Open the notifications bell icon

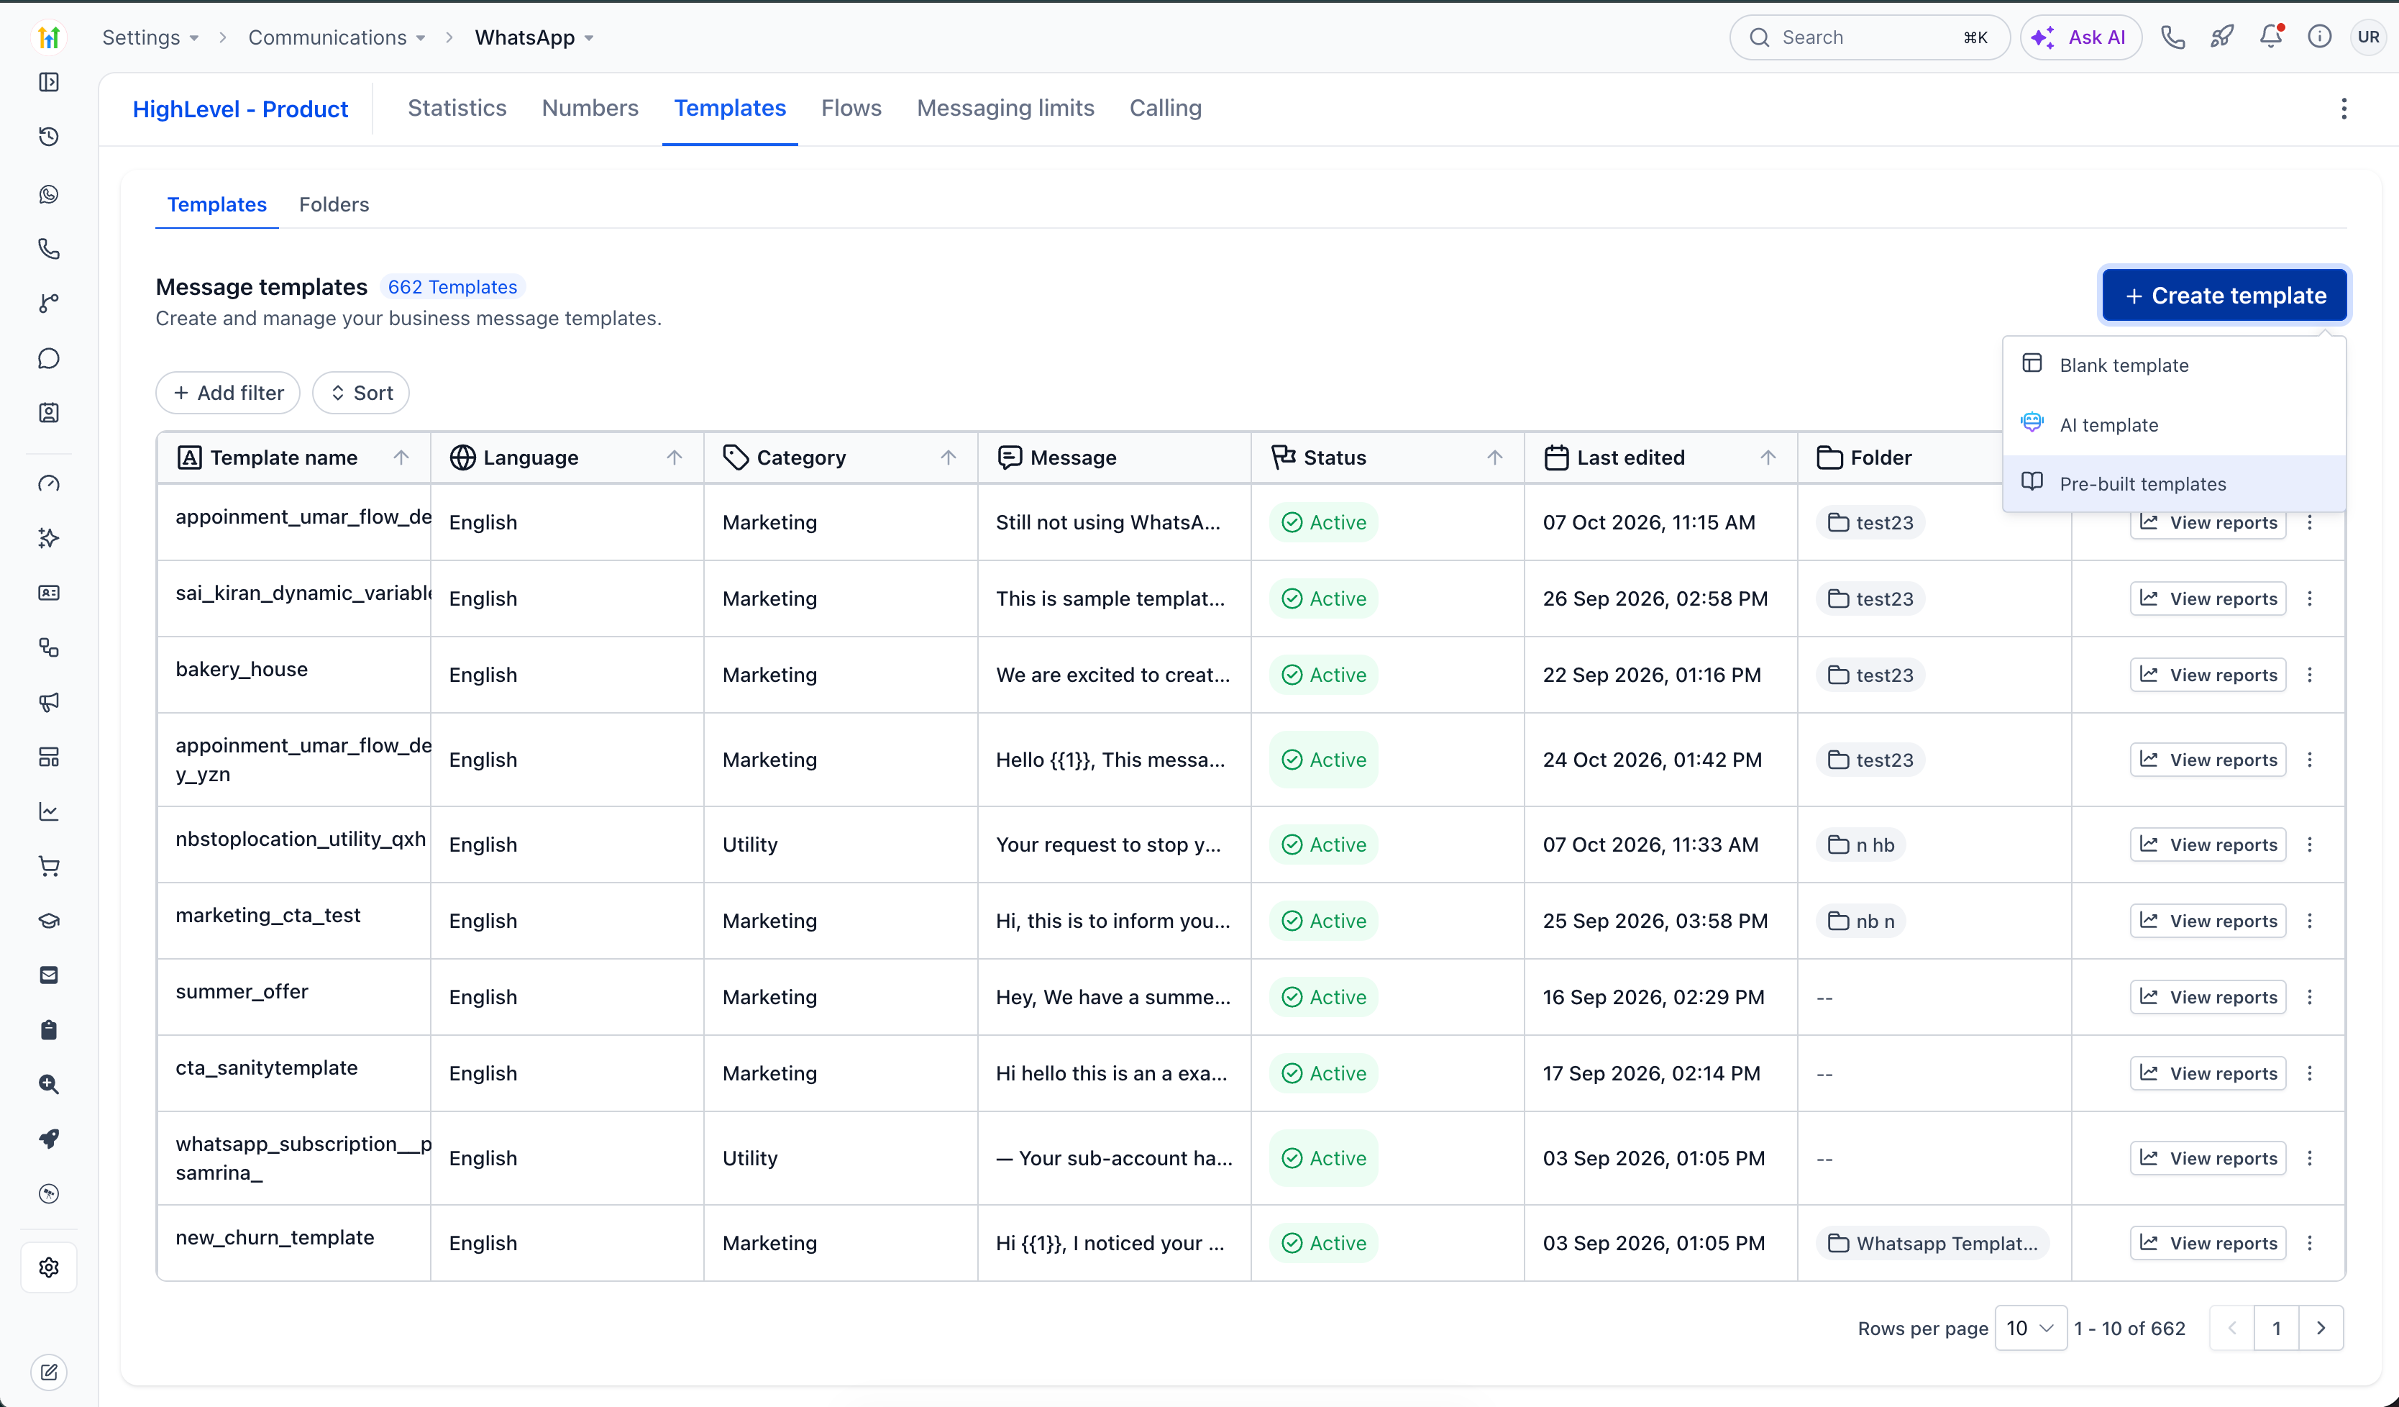click(x=2270, y=37)
